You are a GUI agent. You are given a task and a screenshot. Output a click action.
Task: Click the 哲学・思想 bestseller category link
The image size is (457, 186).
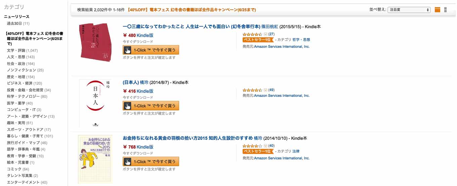[x=301, y=40]
